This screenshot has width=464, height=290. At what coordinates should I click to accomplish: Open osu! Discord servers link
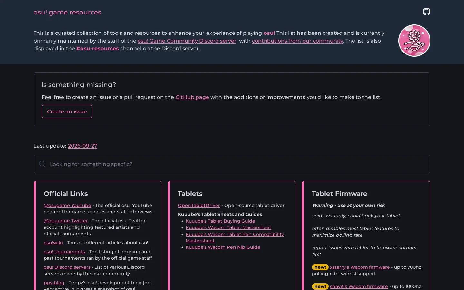point(67,267)
